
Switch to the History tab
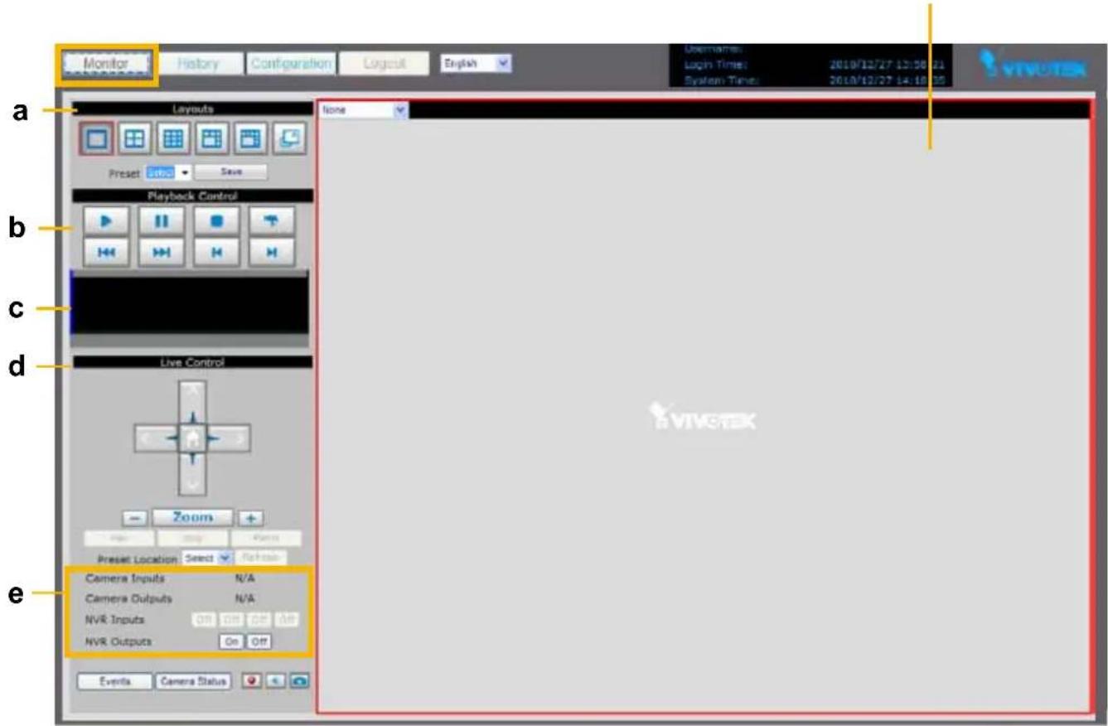(x=199, y=64)
